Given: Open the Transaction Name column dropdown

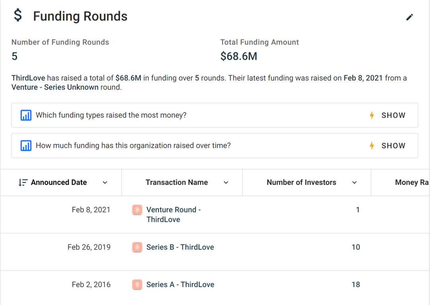Looking at the screenshot, I should click(226, 183).
